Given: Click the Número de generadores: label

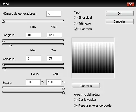Looking at the screenshot, I should coord(20,14).
